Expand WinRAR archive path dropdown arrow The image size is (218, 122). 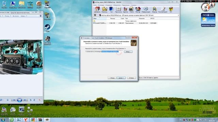(x=178, y=15)
